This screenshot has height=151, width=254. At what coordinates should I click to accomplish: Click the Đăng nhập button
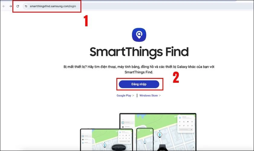[x=139, y=84]
